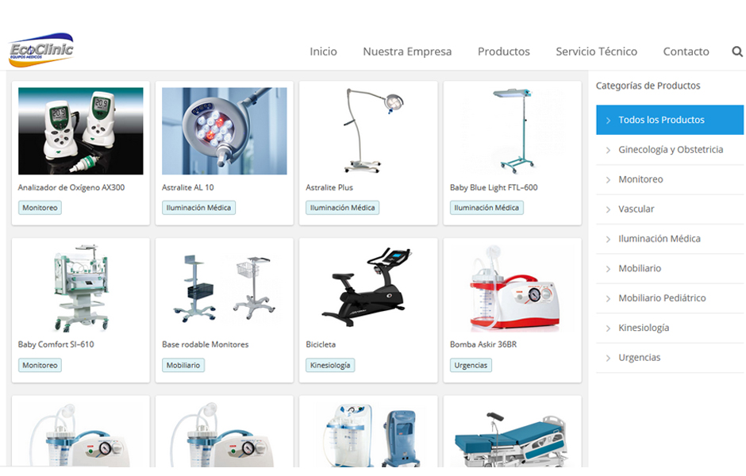Click chevron next to Urgencias category
Screen dimensions: 746x476
608,358
